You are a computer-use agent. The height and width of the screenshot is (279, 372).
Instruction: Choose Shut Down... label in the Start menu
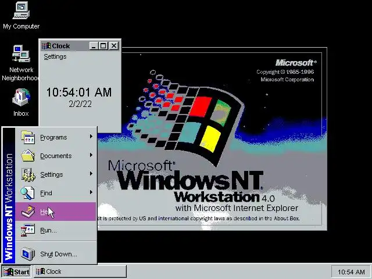click(59, 254)
